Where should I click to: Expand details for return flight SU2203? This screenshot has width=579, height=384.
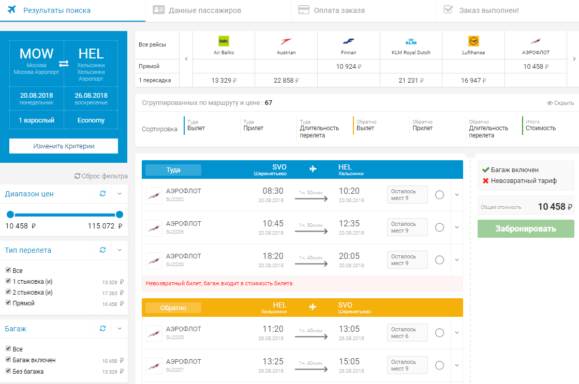[x=457, y=333]
